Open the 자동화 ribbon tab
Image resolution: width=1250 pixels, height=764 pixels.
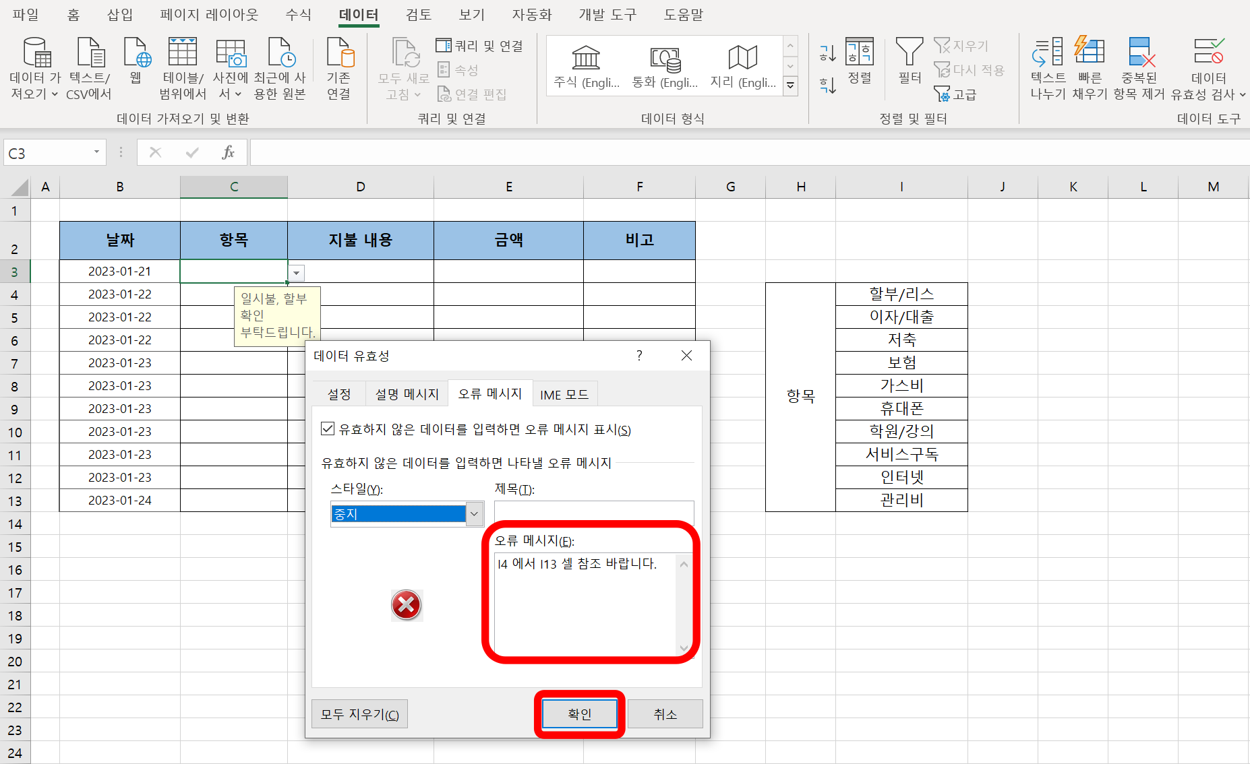531,15
